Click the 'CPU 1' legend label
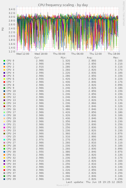The height and width of the screenshot is (188, 126). (10, 64)
